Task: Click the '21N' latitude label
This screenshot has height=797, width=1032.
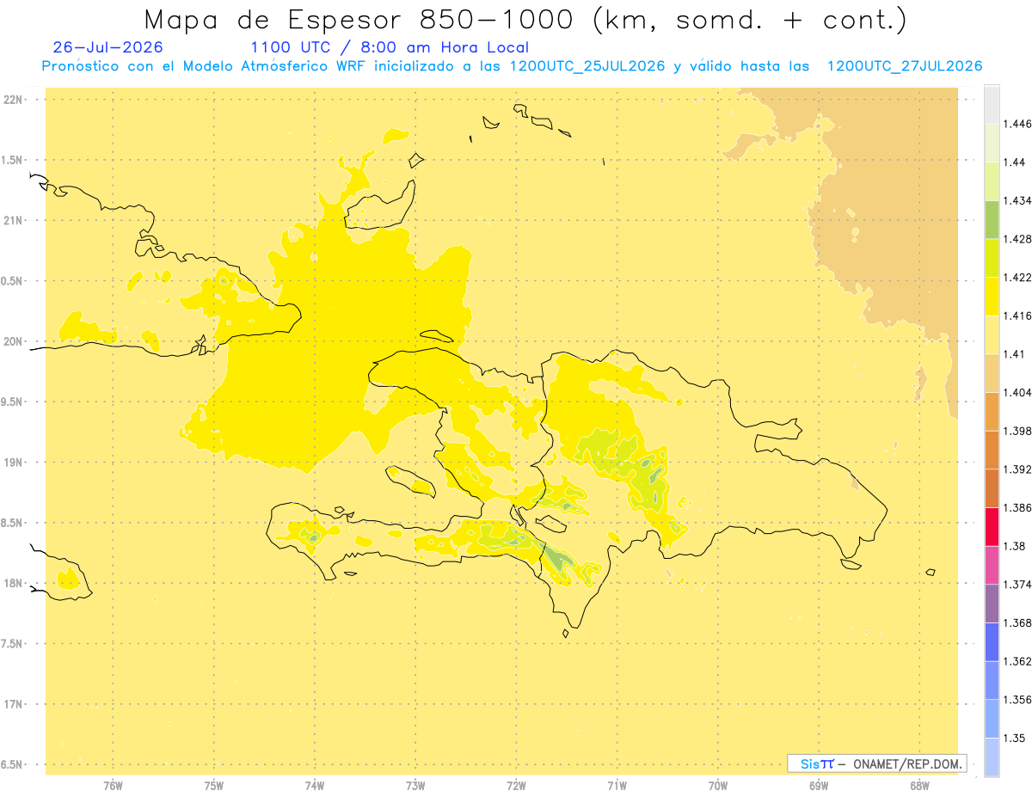Action: 13,220
